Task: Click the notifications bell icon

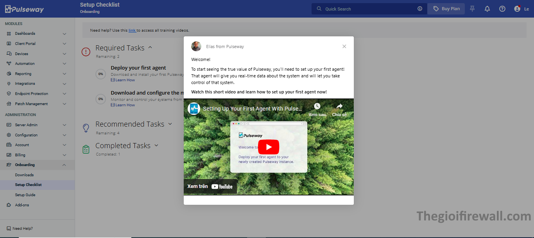Action: (x=487, y=9)
